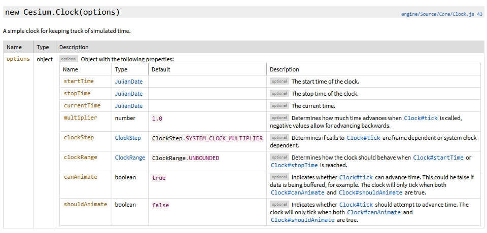Click the outer table Description column header

[74, 48]
